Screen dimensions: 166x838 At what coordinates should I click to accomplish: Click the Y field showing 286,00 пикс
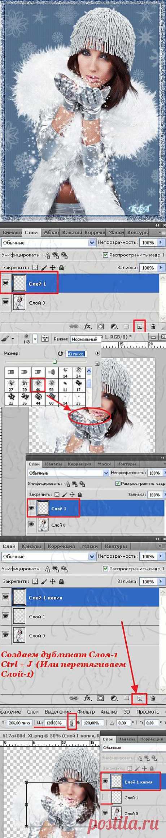[x=19, y=723]
